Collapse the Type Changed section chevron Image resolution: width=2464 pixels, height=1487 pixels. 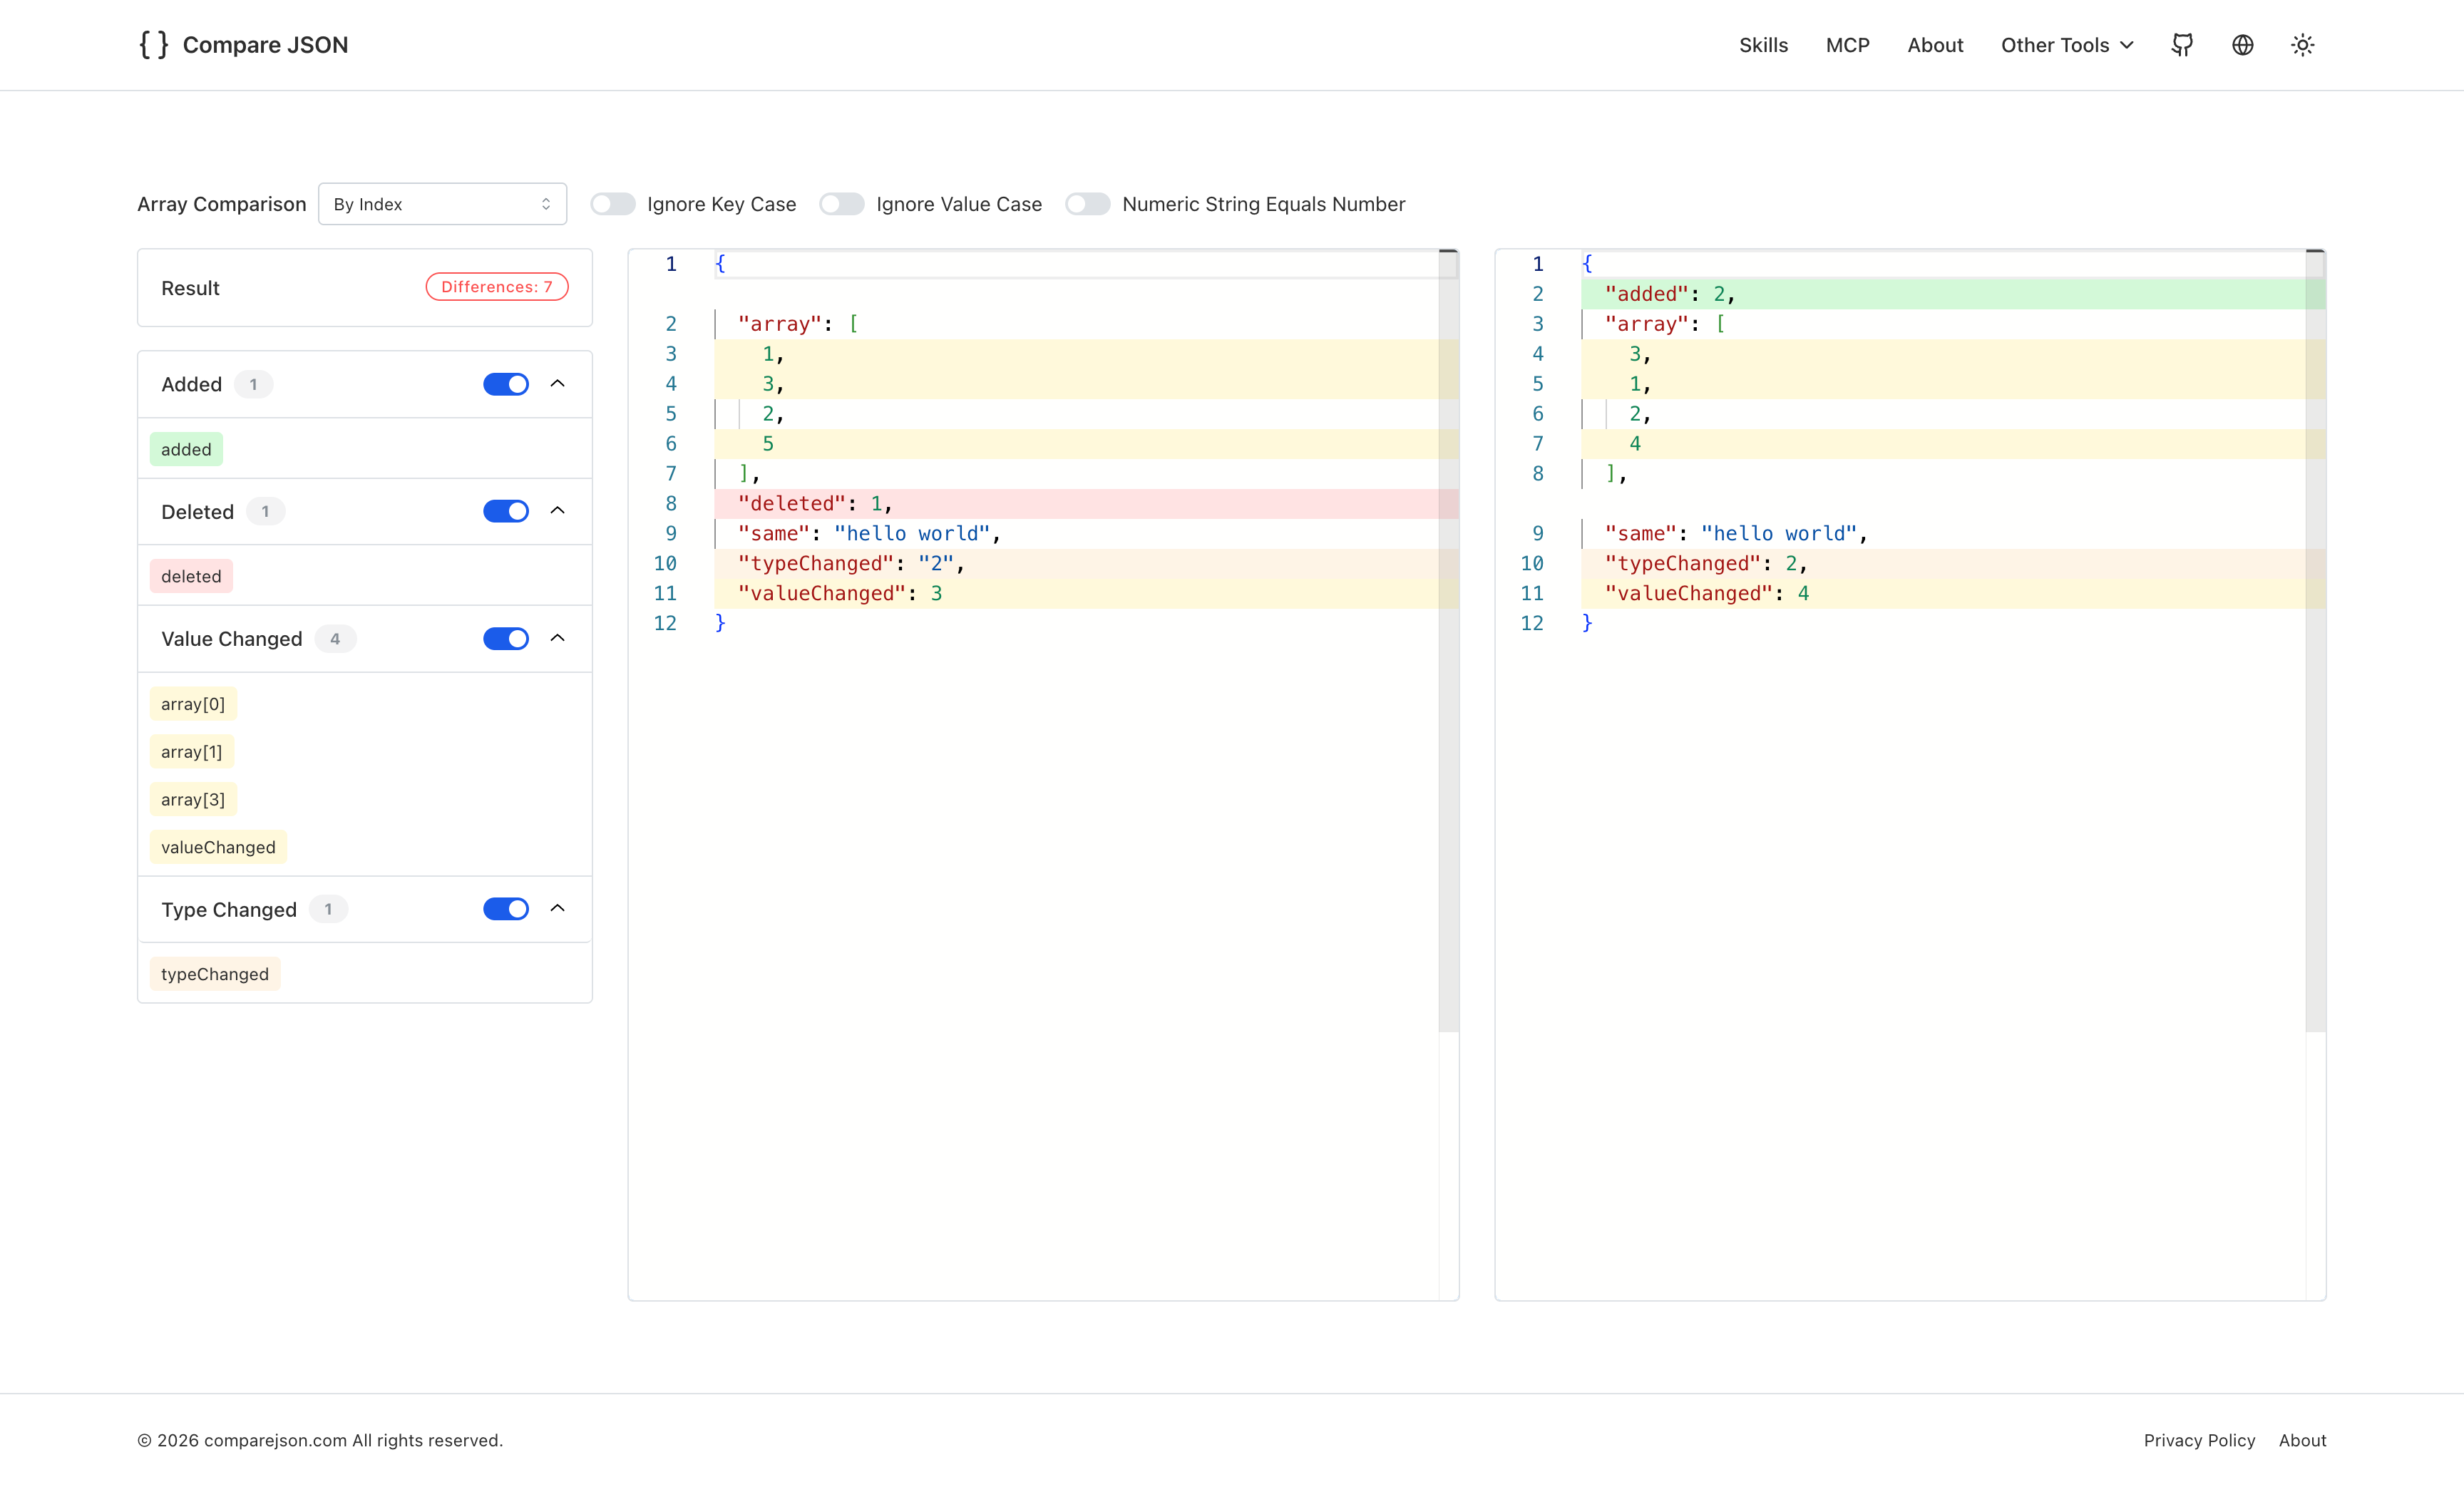coord(558,907)
